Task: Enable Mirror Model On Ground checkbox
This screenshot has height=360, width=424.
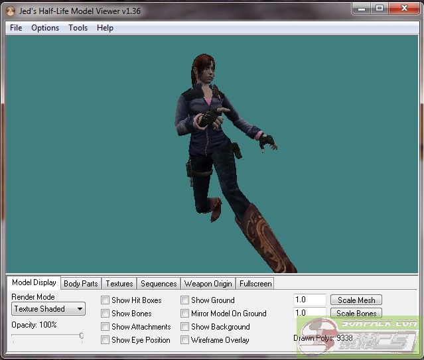Action: coord(184,314)
